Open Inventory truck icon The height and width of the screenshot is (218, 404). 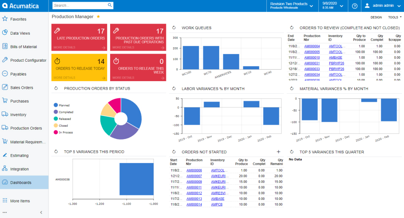click(5, 114)
